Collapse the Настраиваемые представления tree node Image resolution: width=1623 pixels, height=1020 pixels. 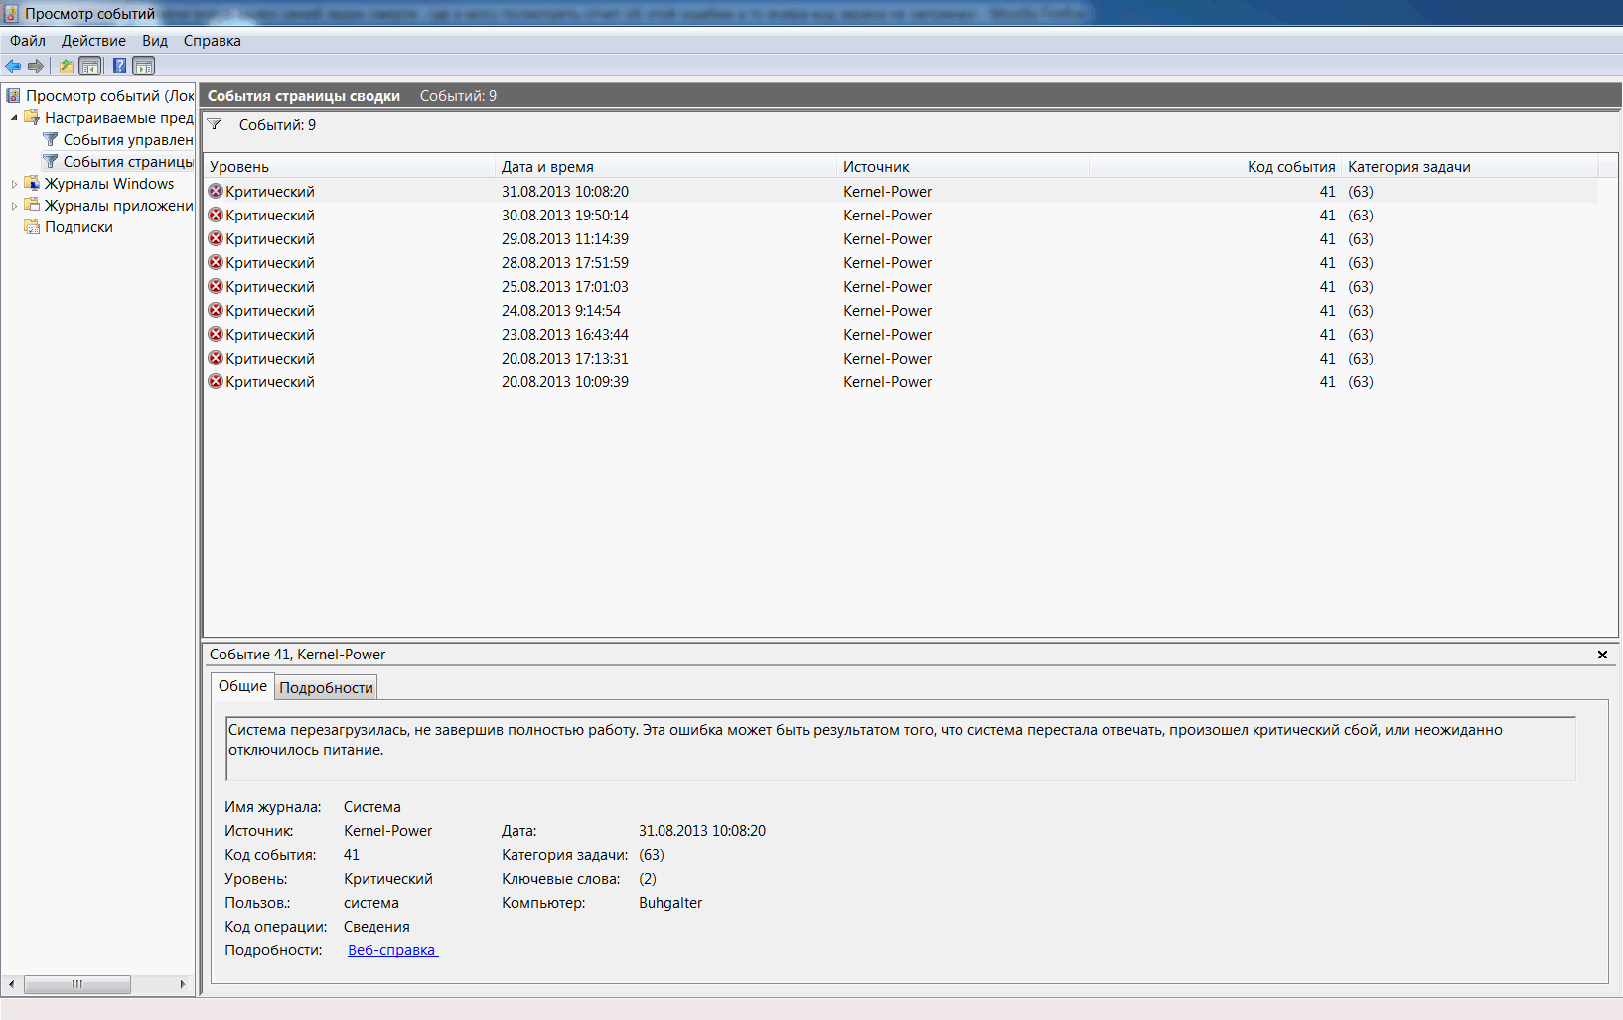[14, 118]
